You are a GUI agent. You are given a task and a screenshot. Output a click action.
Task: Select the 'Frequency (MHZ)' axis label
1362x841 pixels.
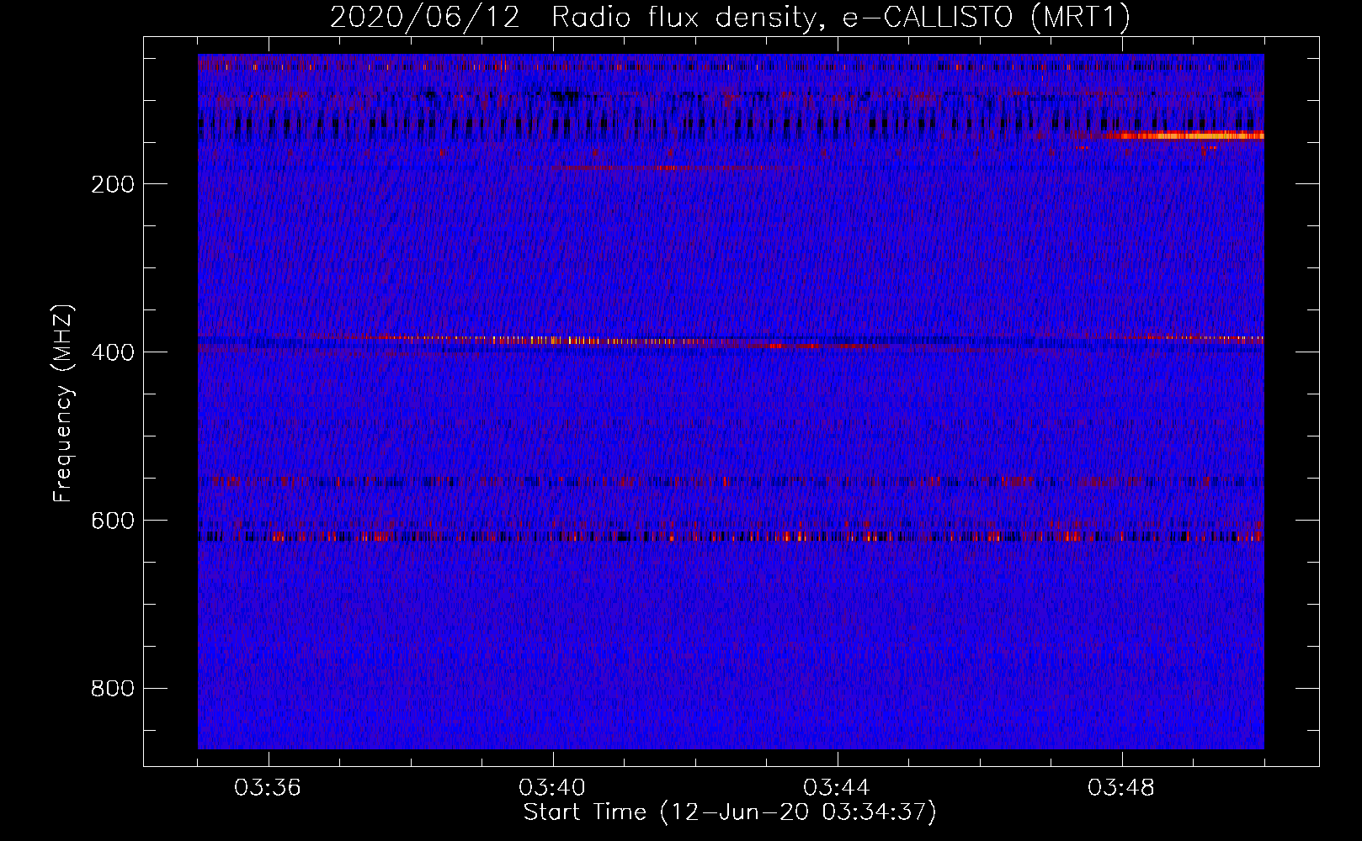tap(63, 404)
